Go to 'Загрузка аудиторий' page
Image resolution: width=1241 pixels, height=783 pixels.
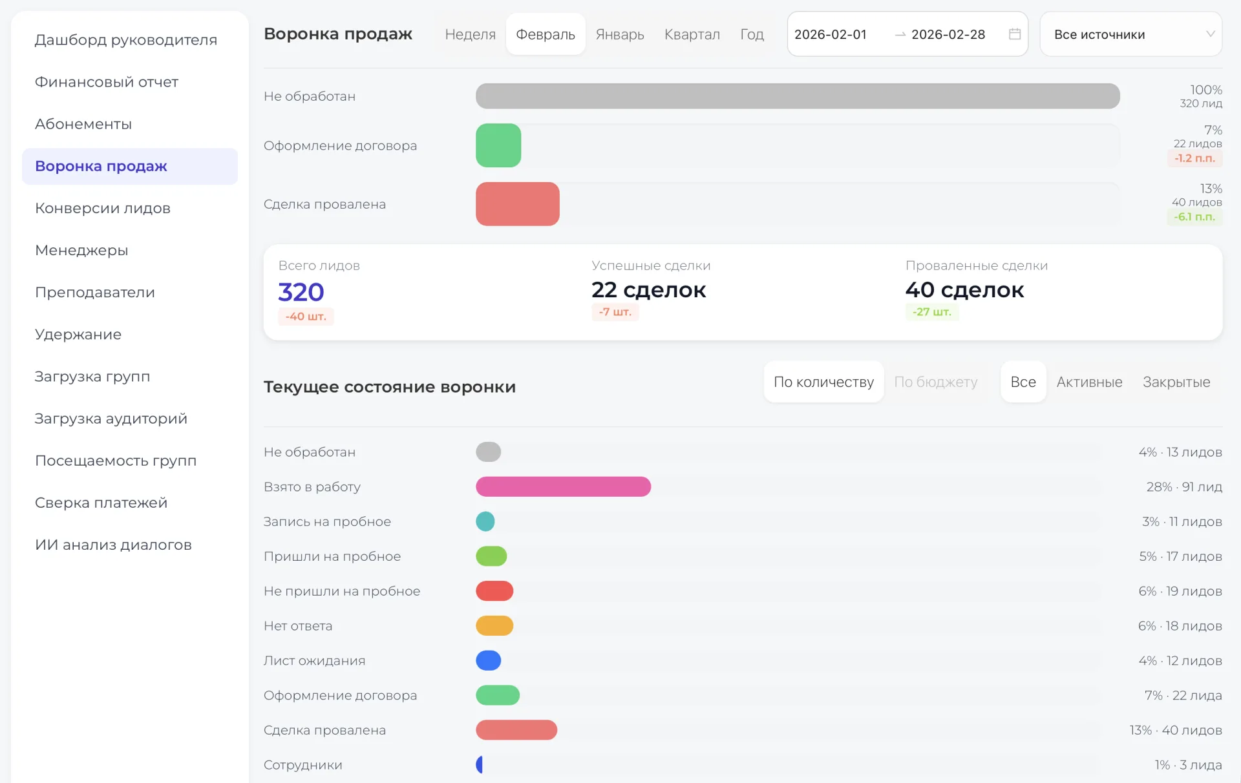pyautogui.click(x=130, y=419)
